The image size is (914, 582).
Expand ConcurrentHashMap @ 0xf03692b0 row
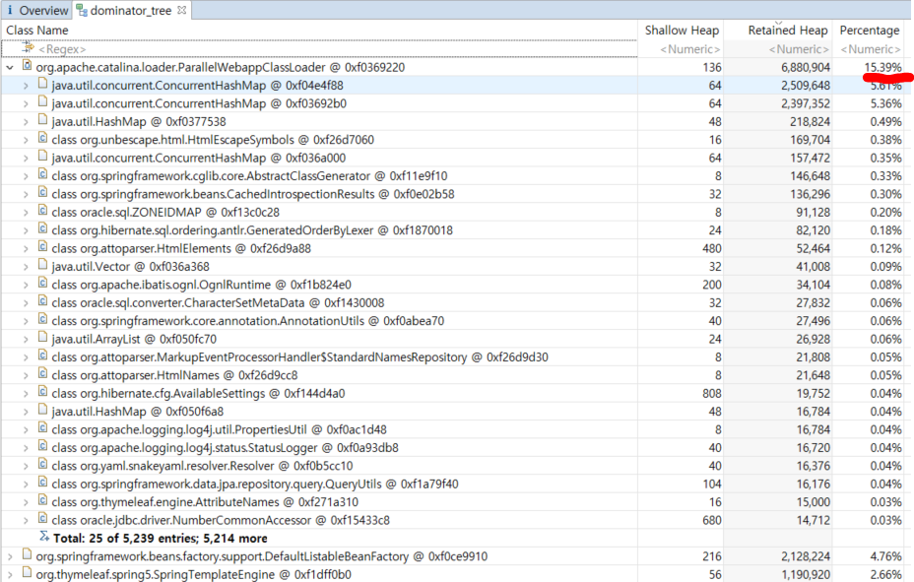(26, 103)
